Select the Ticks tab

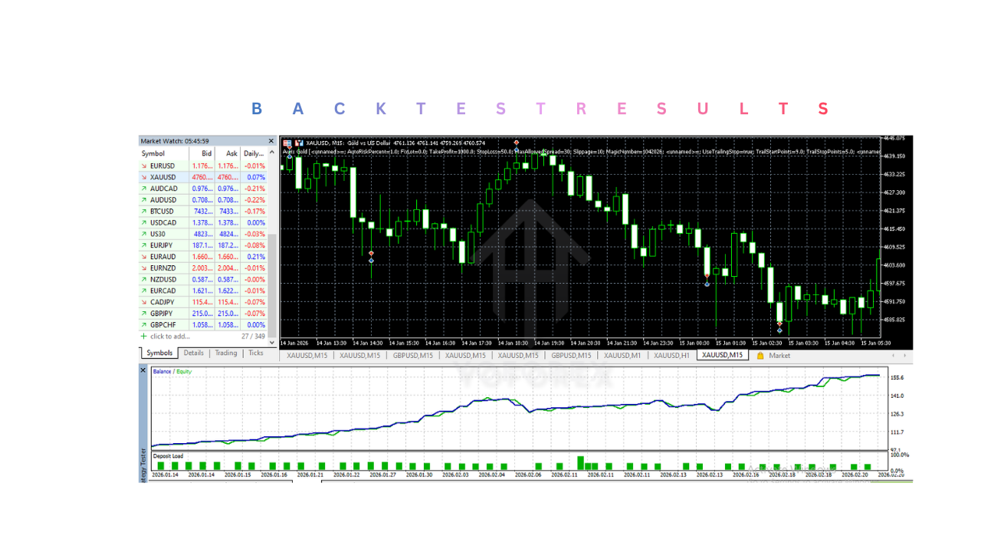point(256,353)
